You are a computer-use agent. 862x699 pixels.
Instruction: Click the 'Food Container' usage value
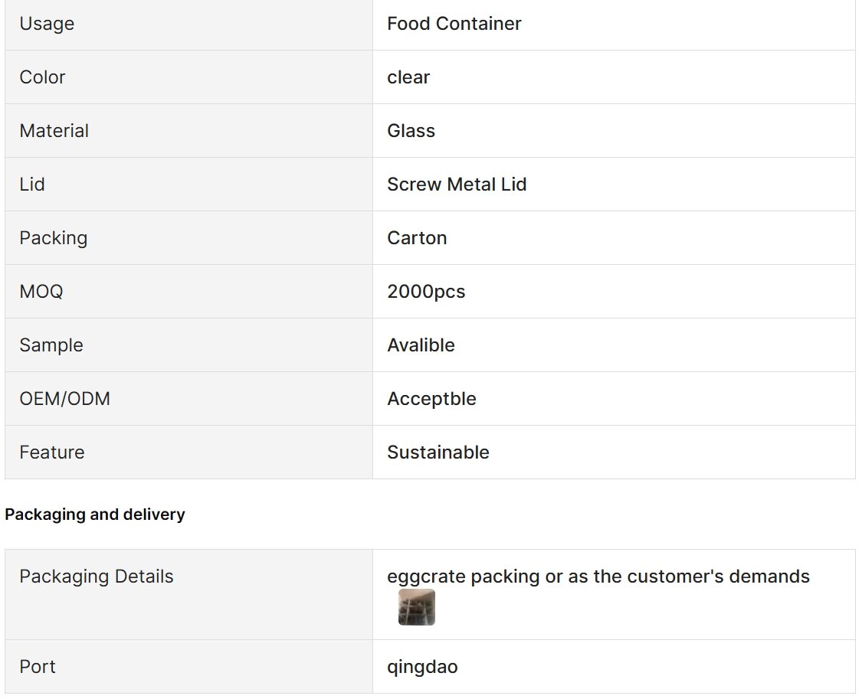[454, 24]
